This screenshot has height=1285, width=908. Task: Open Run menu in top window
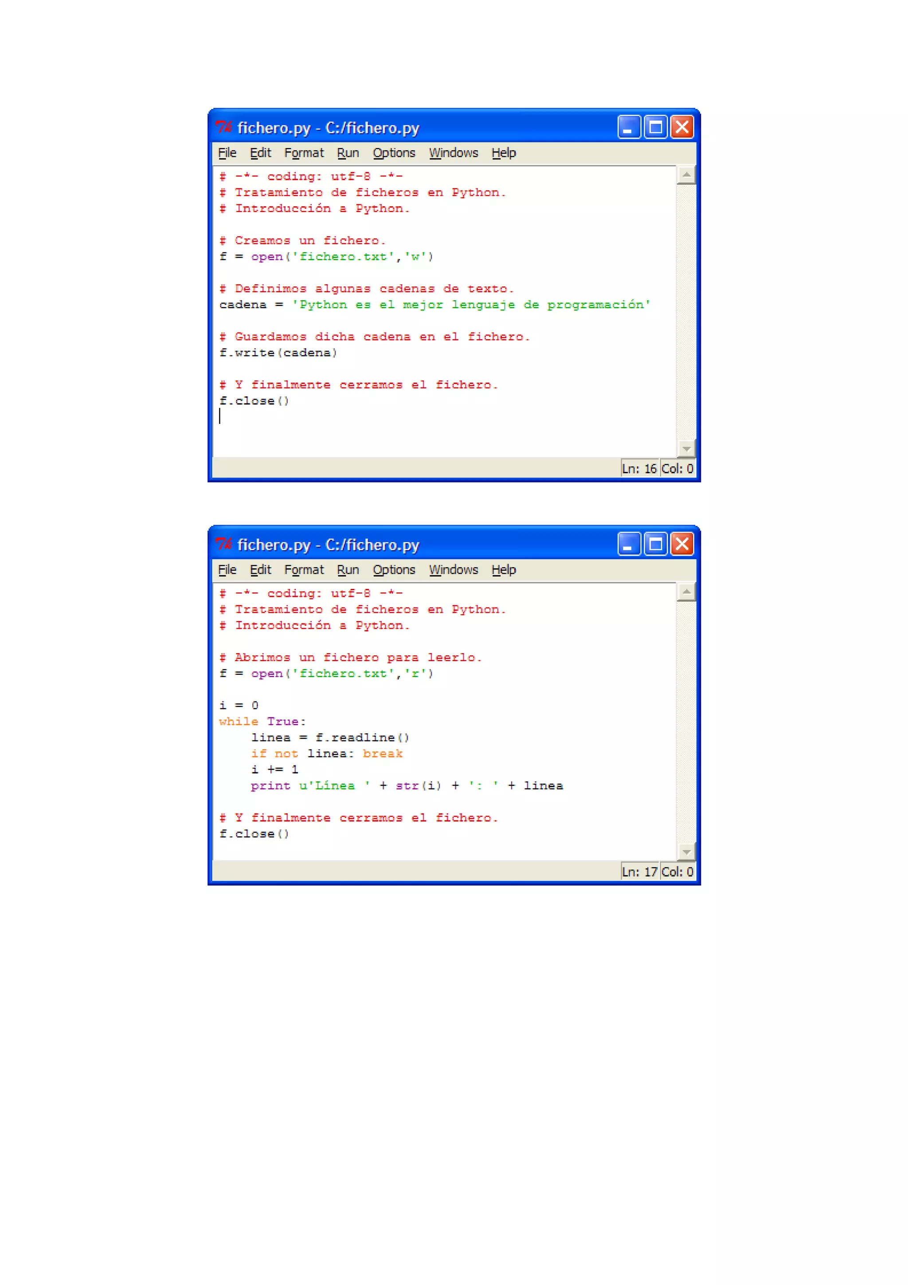(x=348, y=153)
